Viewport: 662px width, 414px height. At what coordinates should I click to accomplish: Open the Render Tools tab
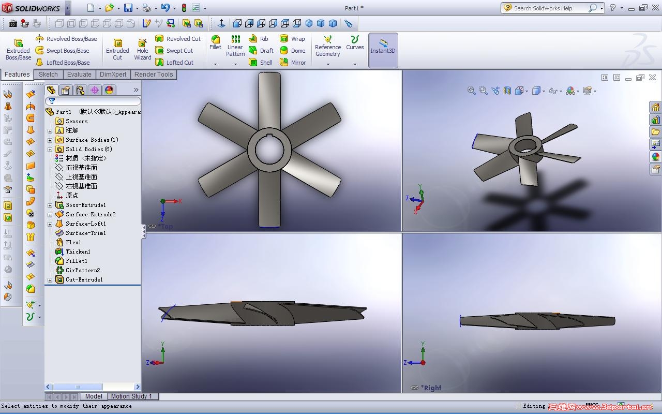click(154, 75)
